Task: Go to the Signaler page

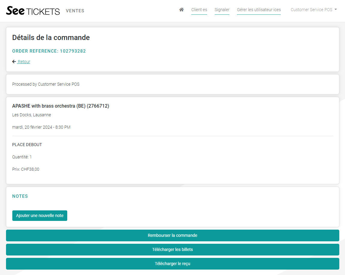Action: 222,10
